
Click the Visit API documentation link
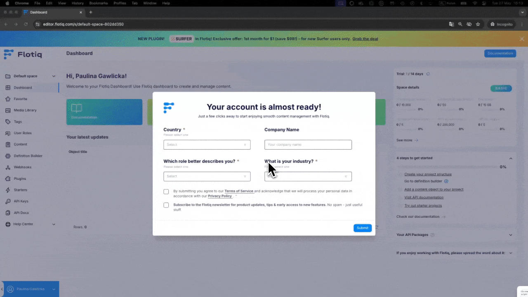[x=424, y=198]
